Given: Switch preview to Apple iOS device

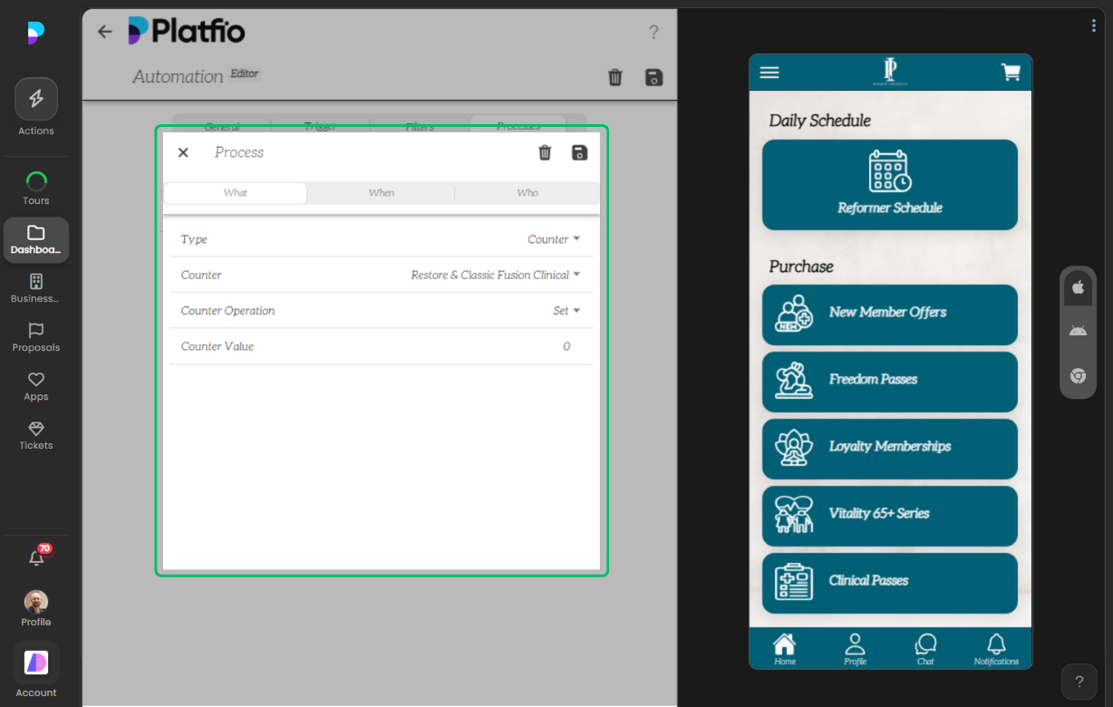Looking at the screenshot, I should (1078, 287).
